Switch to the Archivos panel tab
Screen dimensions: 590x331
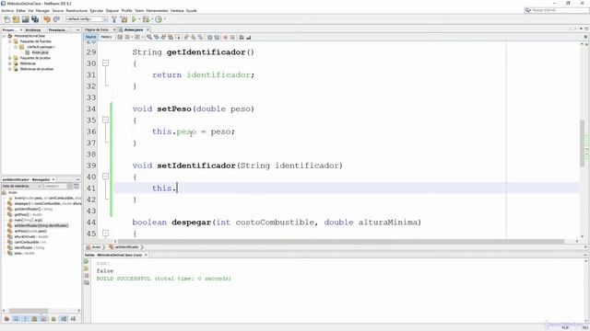point(33,29)
